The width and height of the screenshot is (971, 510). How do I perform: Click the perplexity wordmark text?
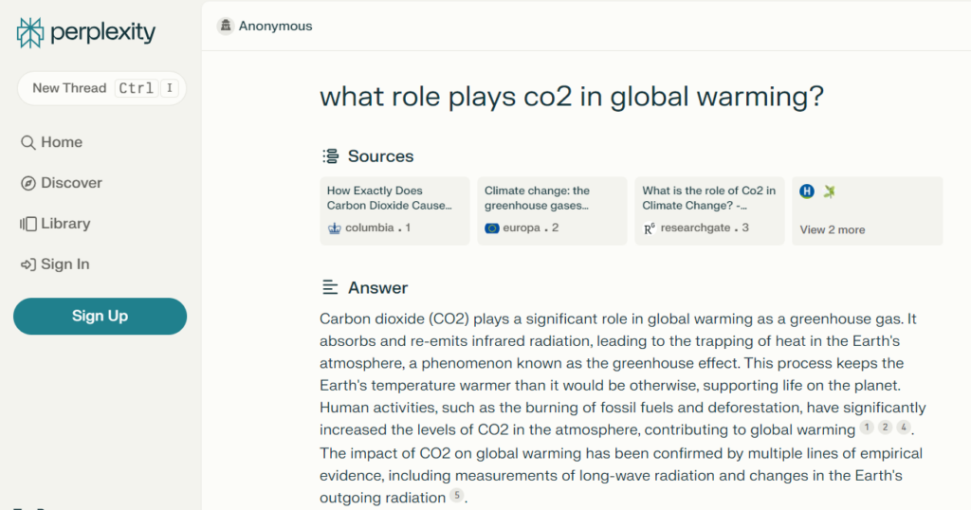[102, 32]
